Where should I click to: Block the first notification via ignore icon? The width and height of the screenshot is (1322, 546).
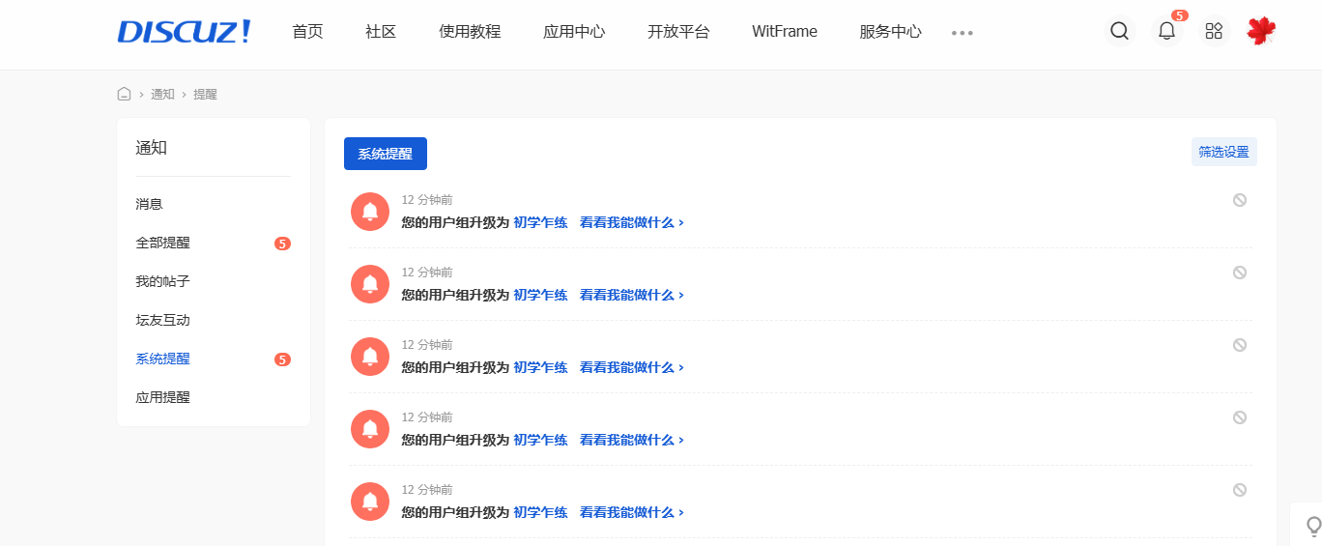pos(1239,200)
